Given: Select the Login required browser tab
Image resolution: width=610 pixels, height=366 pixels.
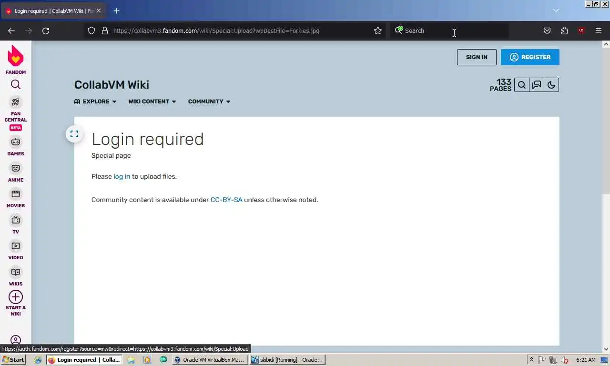Looking at the screenshot, I should tap(54, 11).
